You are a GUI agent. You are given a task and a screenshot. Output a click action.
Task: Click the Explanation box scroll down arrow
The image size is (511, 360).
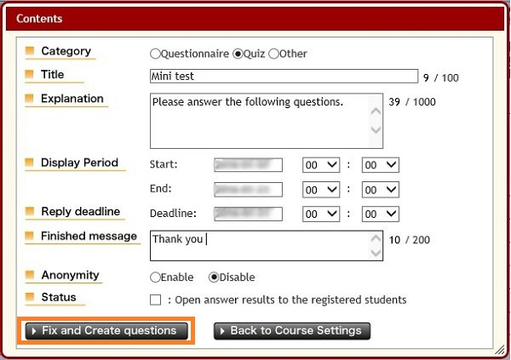(376, 131)
